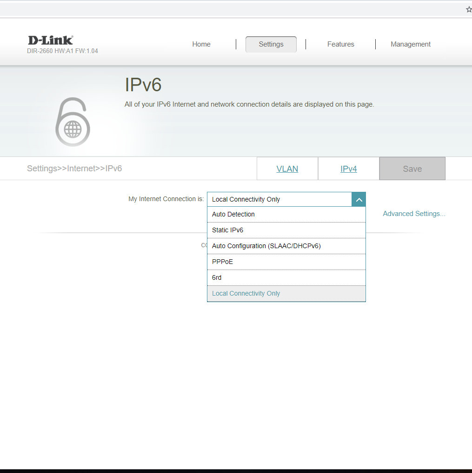
Task: Go to the VLAN settings page
Action: [287, 169]
